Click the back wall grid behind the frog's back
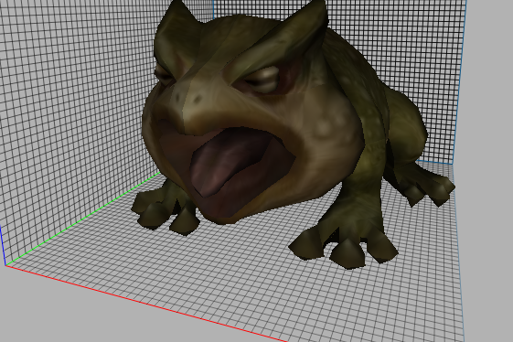The width and height of the screenshot is (513, 342). click(x=409, y=49)
